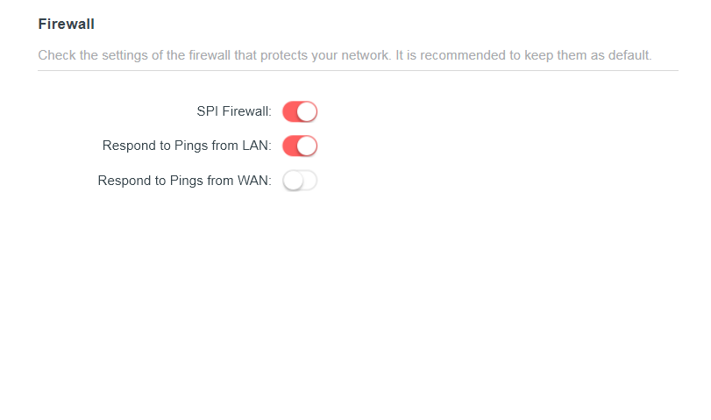Viewport: 711px width, 420px height.
Task: Turn off Respond to Pings from LAN
Action: 300,146
